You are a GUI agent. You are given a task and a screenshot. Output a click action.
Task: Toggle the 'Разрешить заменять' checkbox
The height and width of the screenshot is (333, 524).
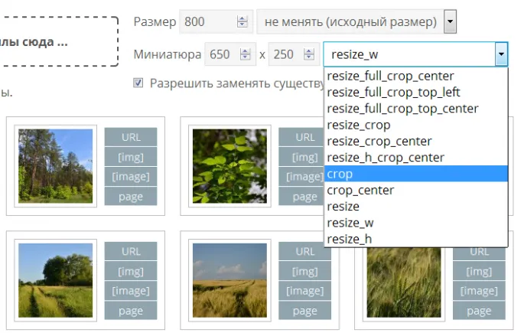(x=138, y=83)
